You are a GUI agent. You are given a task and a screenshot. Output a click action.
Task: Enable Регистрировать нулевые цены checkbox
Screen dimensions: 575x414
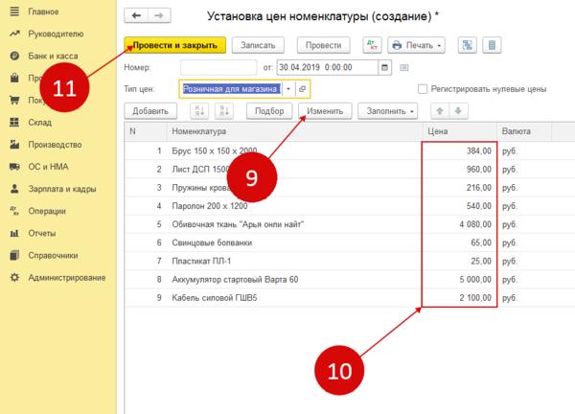click(x=424, y=89)
